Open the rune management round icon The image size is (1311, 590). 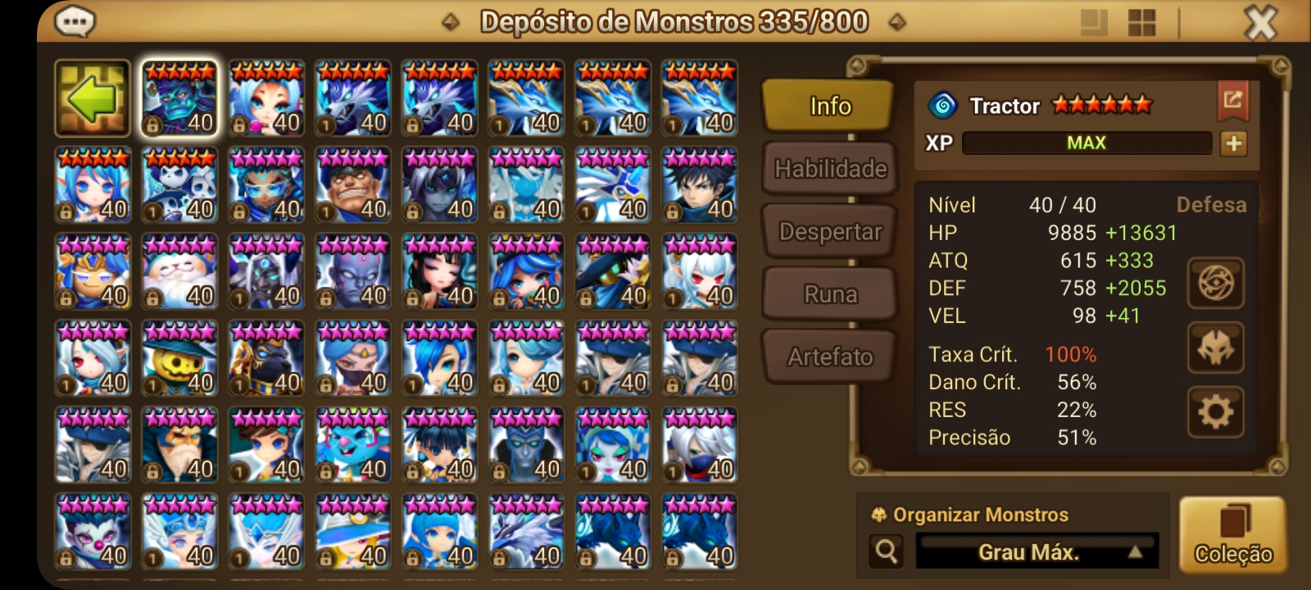1216,283
